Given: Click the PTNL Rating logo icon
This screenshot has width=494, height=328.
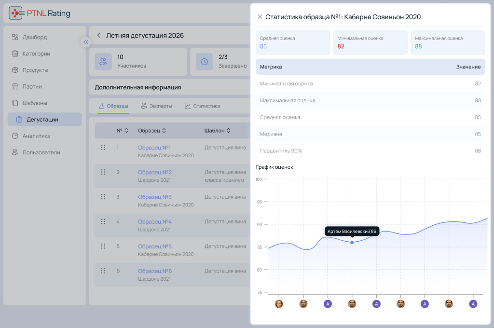Looking at the screenshot, I should tap(15, 13).
